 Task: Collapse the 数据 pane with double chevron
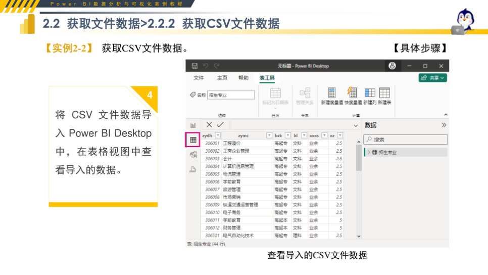(x=444, y=125)
